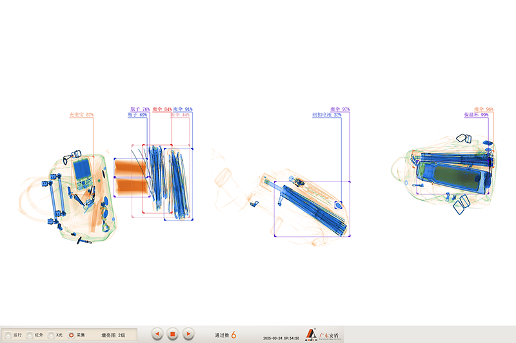Click the button battery in the middle bag
The width and height of the screenshot is (516, 343).
pyautogui.click(x=338, y=205)
